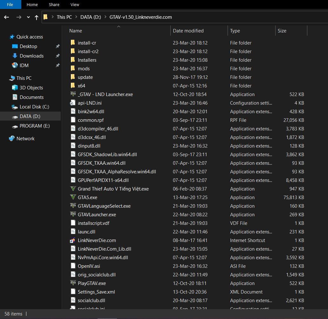Click the api-LND.ini configuration file icon
This screenshot has height=319, width=328.
(x=73, y=103)
